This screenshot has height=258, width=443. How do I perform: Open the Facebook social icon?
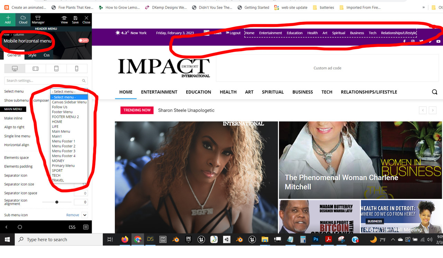coord(404,41)
